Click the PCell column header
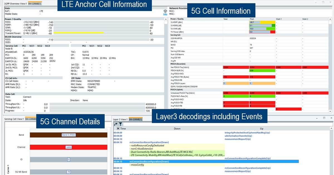 coord(252,19)
